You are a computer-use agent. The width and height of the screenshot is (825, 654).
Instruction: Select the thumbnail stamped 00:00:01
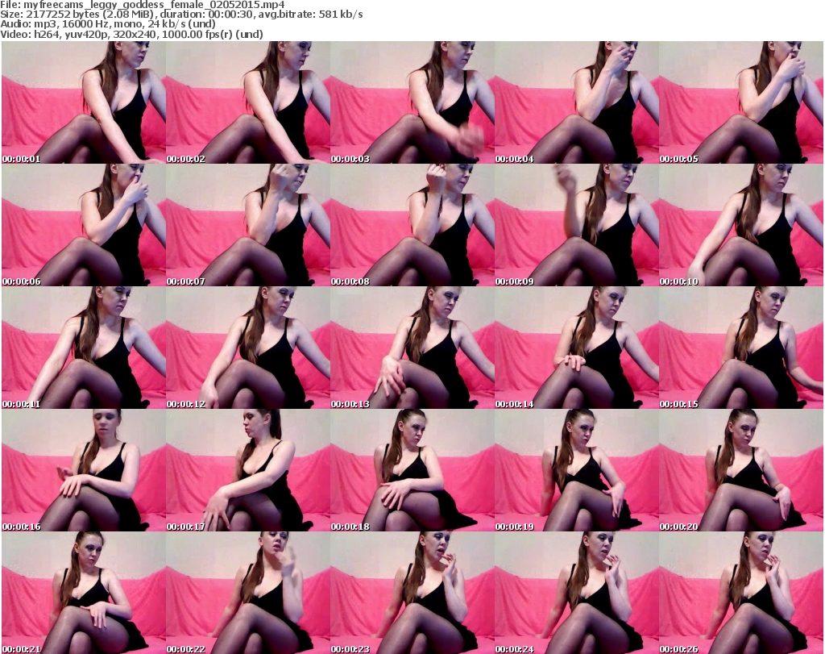[84, 102]
